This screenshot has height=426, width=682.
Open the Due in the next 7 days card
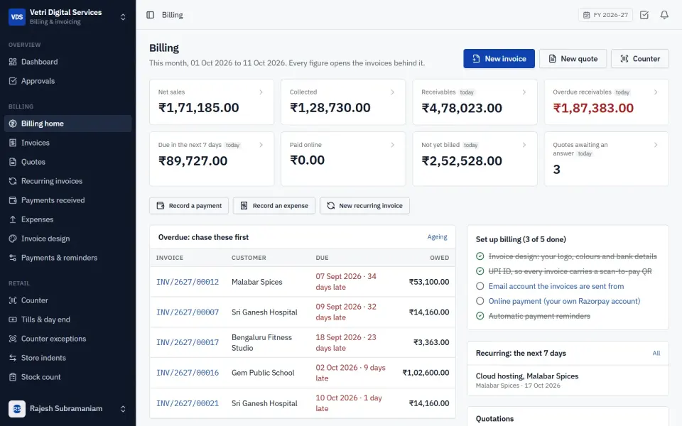click(212, 158)
